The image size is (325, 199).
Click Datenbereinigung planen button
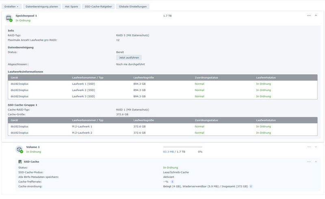[42, 6]
